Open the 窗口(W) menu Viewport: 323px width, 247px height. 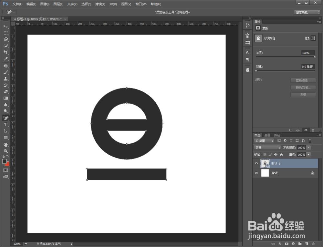141,4
